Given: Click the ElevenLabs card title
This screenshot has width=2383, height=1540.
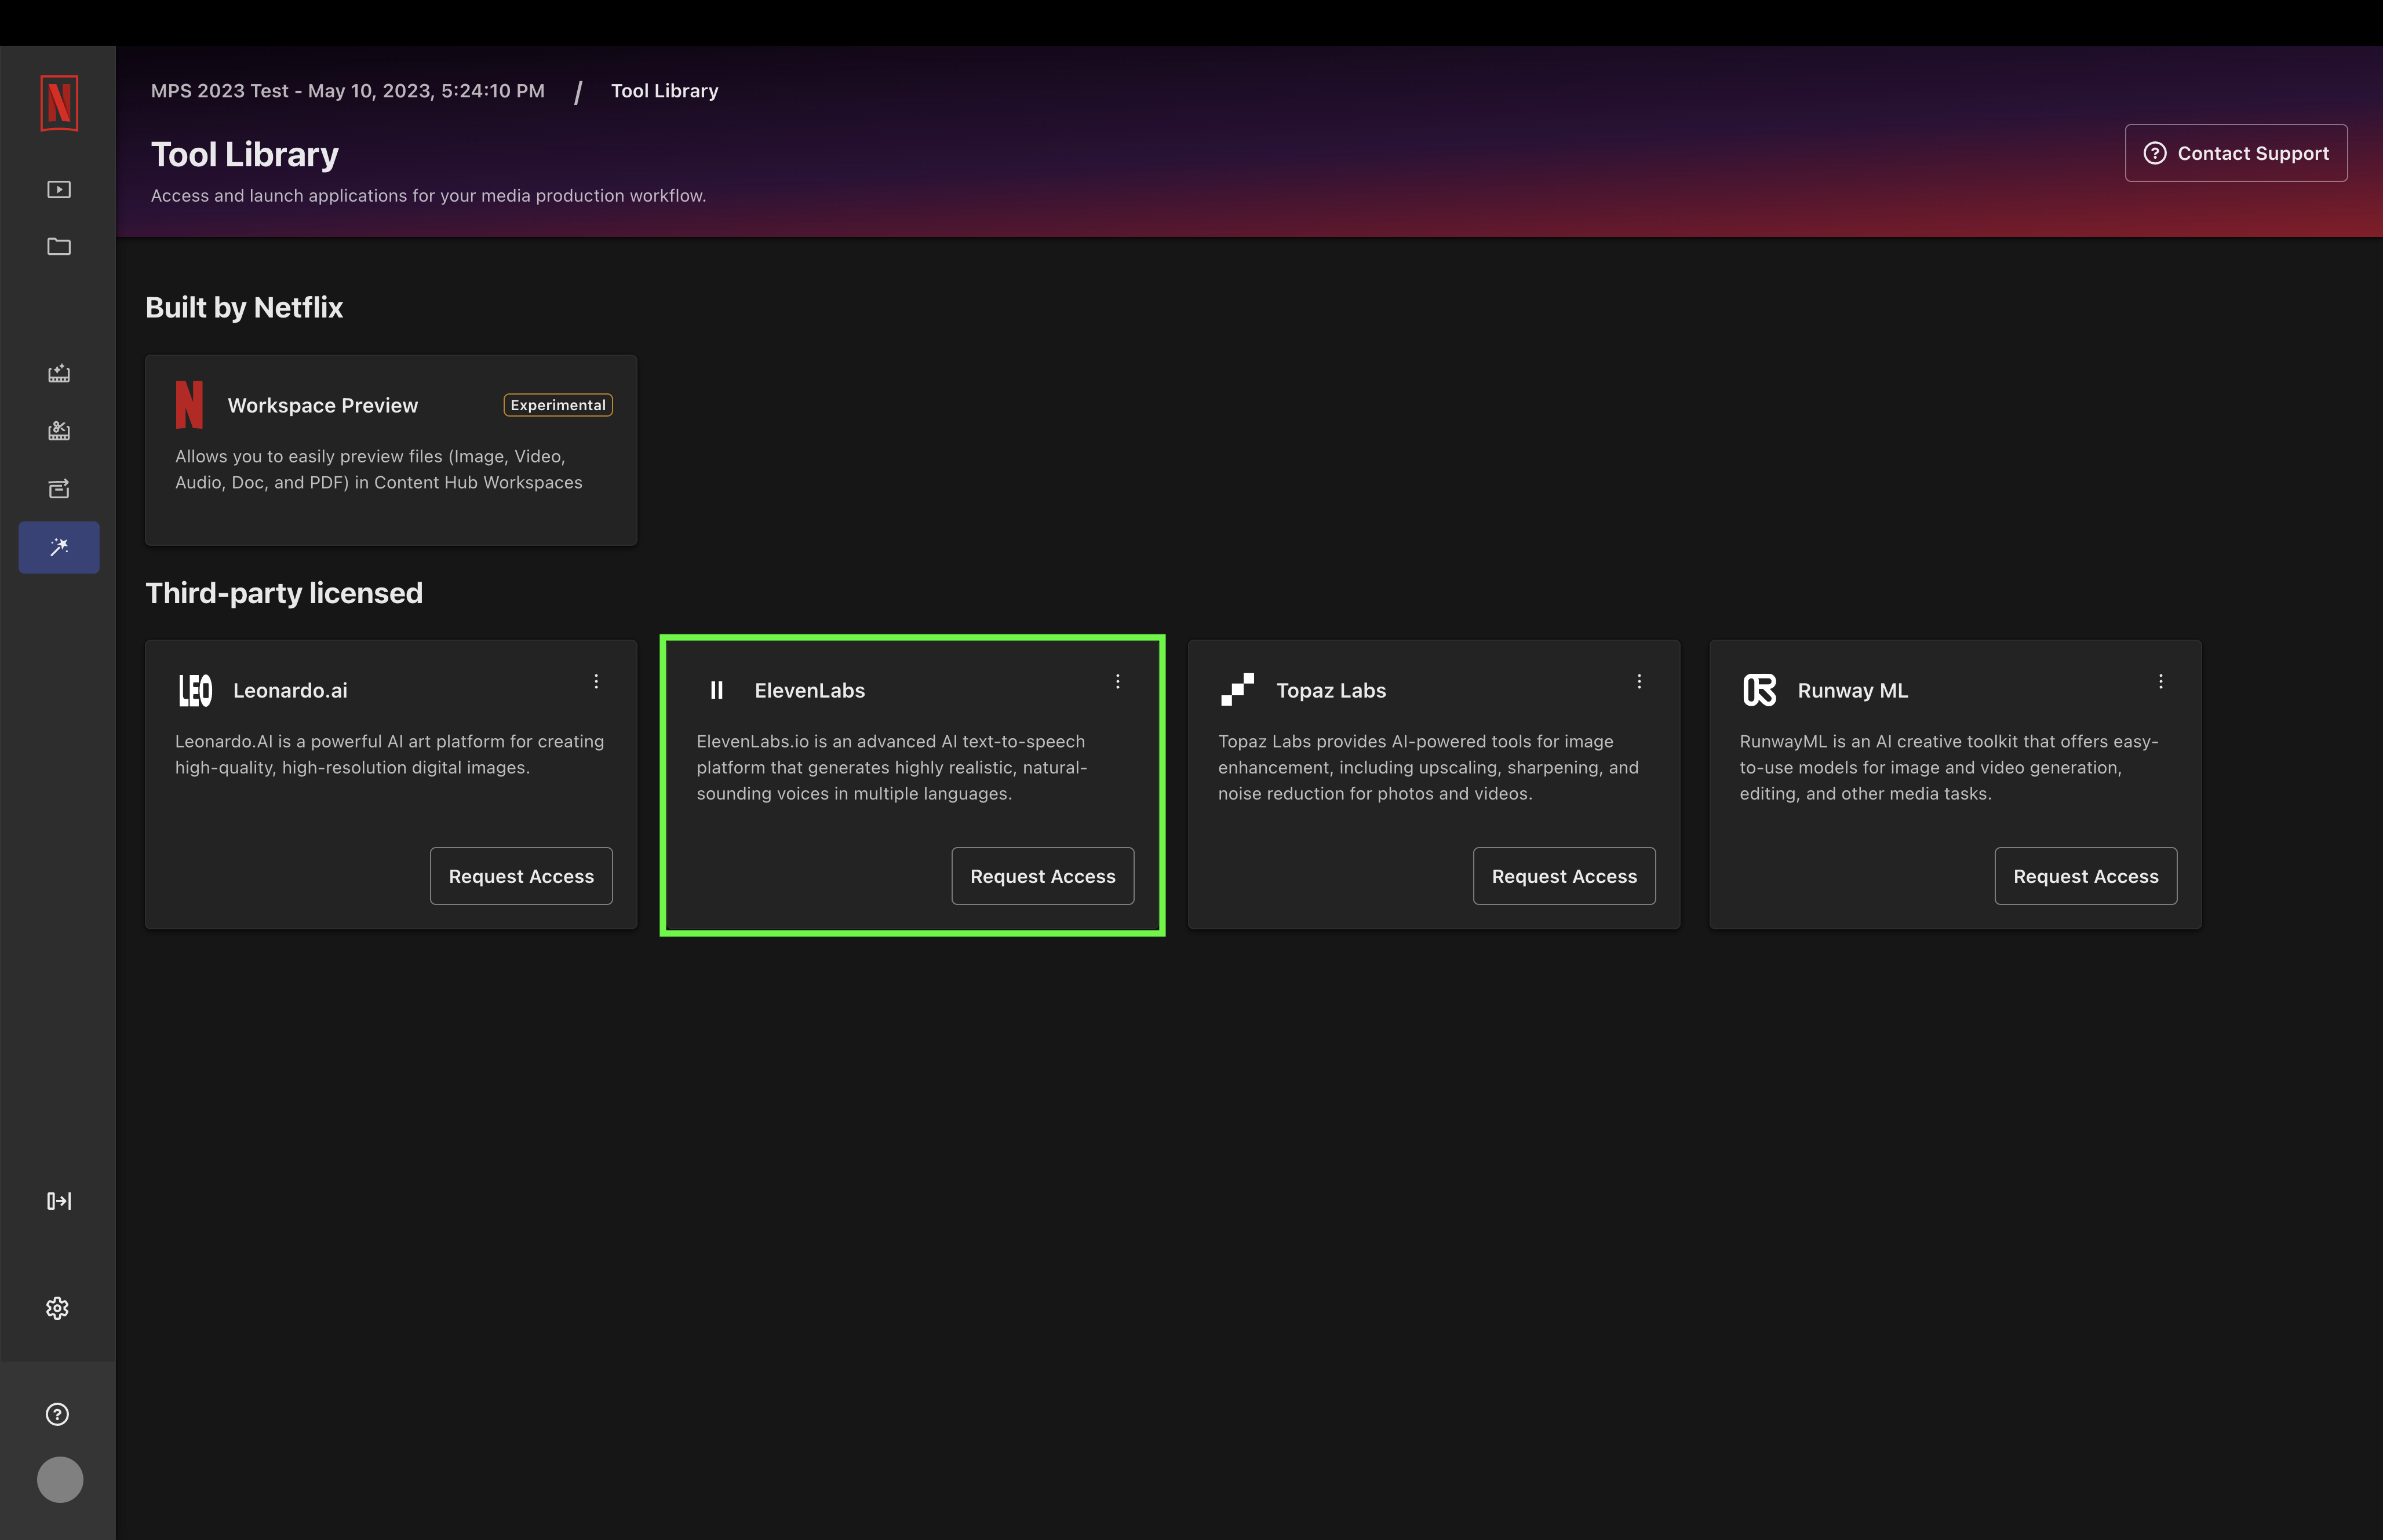Looking at the screenshot, I should point(810,690).
